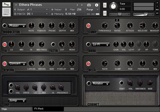Toggle the upper Amp power switch
The width and height of the screenshot is (160, 112).
(x=11, y=85)
